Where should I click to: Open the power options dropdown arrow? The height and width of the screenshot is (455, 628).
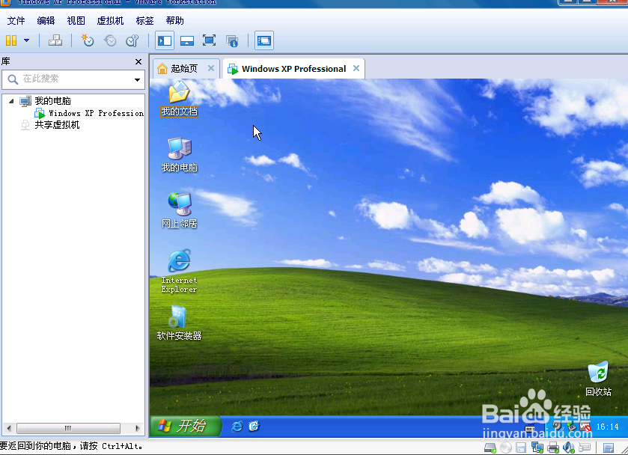[x=27, y=40]
